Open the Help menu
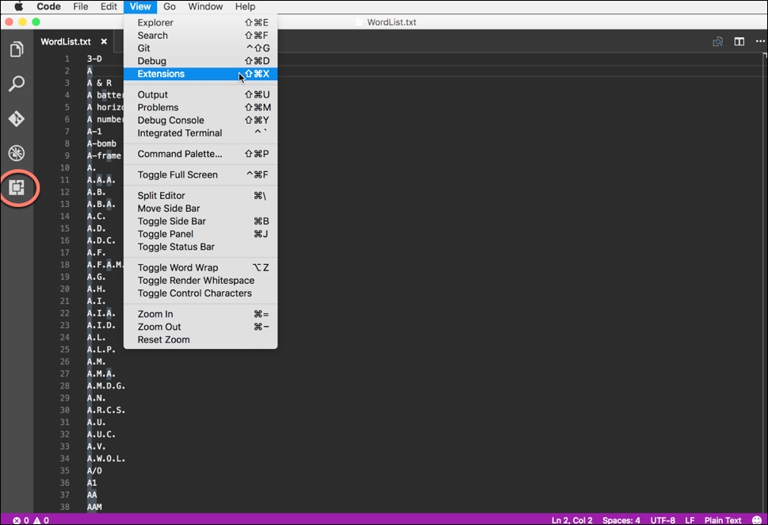The image size is (768, 525). point(245,6)
